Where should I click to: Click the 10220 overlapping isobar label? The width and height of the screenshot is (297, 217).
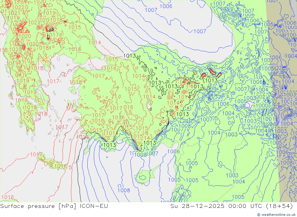(20, 7)
